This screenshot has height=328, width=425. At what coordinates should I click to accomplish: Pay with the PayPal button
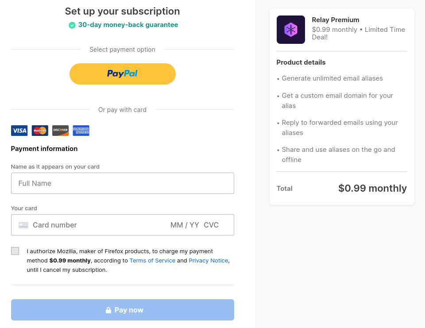coord(123,73)
